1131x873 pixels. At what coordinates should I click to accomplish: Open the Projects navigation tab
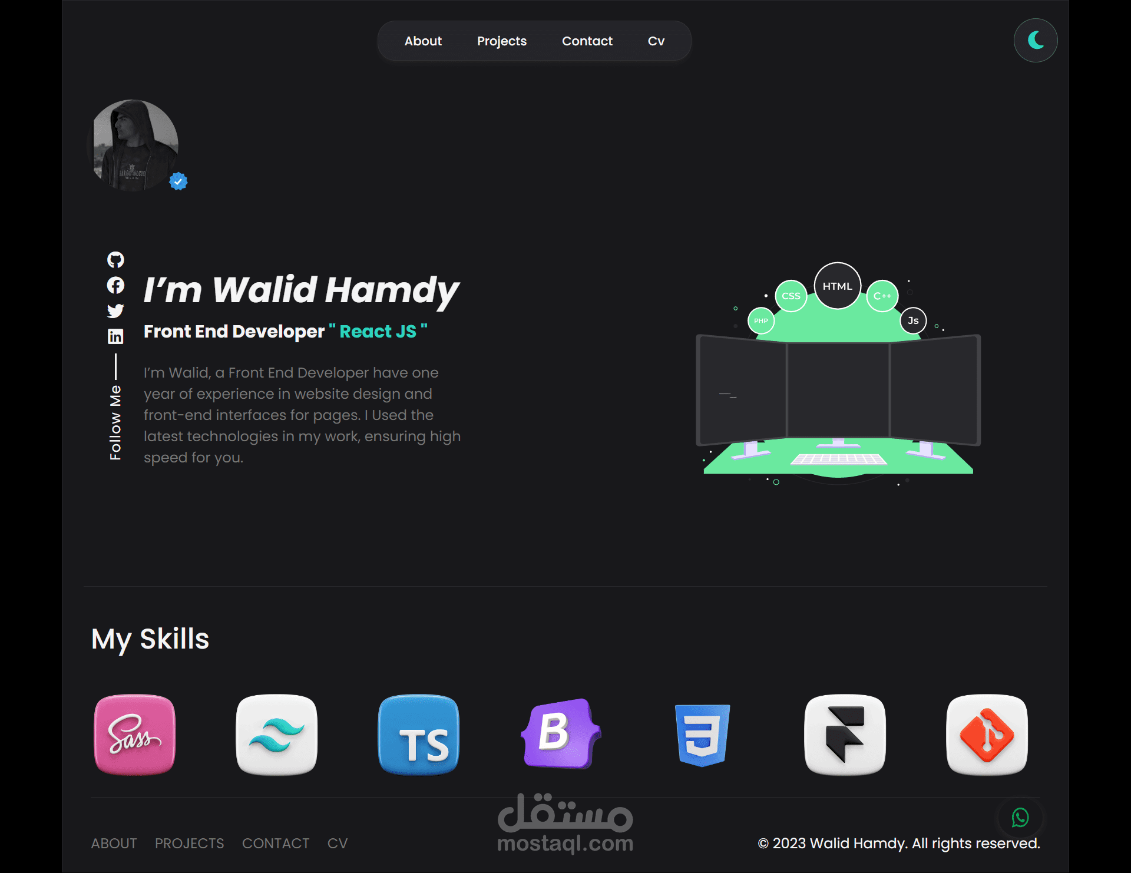(x=501, y=40)
